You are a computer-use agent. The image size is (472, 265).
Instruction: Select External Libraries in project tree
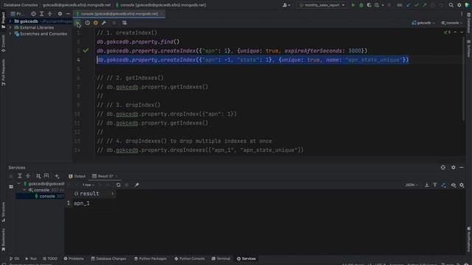37,28
